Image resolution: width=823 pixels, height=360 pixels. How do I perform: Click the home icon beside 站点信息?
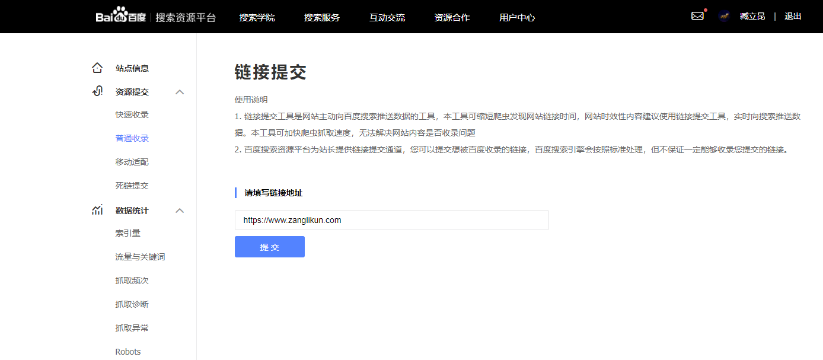click(x=97, y=68)
